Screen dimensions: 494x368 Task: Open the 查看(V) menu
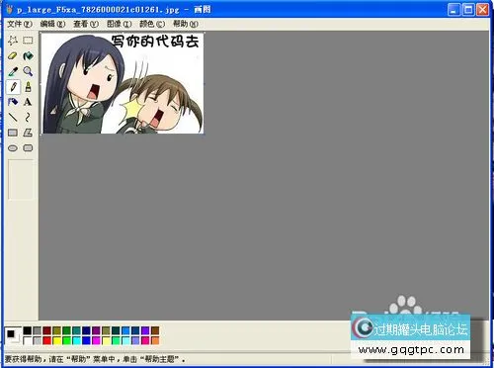[x=86, y=24]
